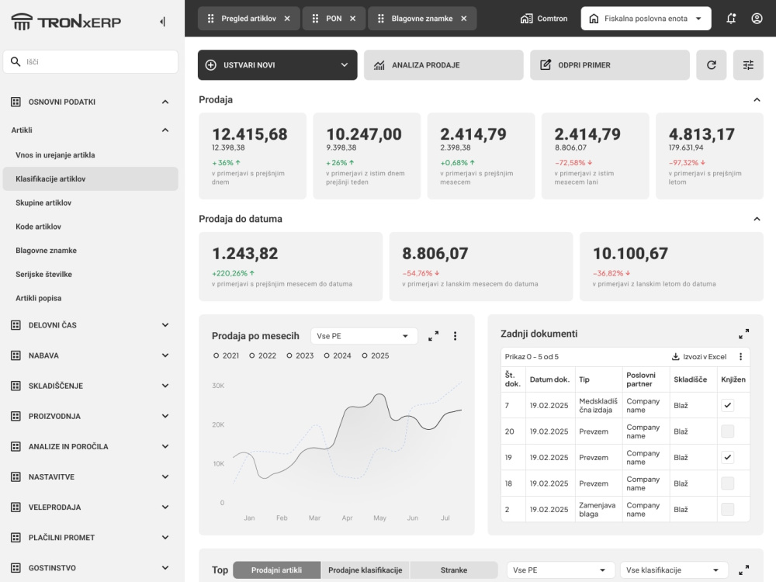Click the OSNOVNI PODATKI grid icon
776x582 pixels.
[16, 102]
